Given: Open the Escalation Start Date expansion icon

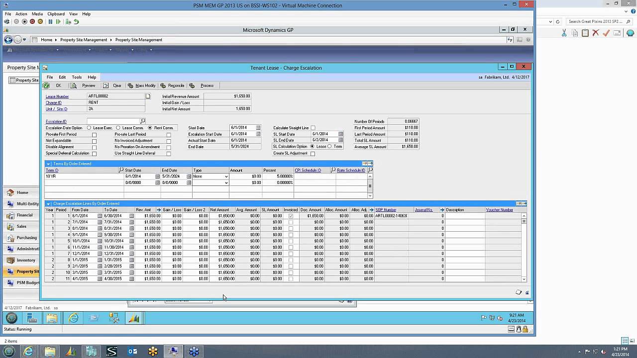Looking at the screenshot, I should click(x=258, y=134).
